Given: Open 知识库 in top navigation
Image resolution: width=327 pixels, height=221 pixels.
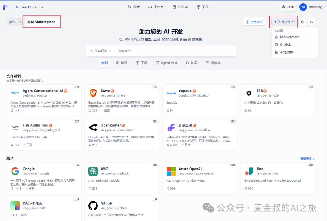Looking at the screenshot, I should (180, 7).
